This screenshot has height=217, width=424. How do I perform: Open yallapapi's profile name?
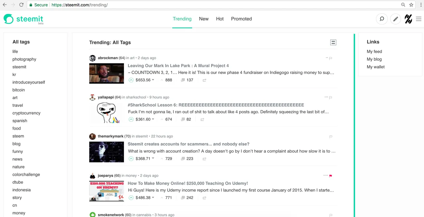tap(106, 97)
